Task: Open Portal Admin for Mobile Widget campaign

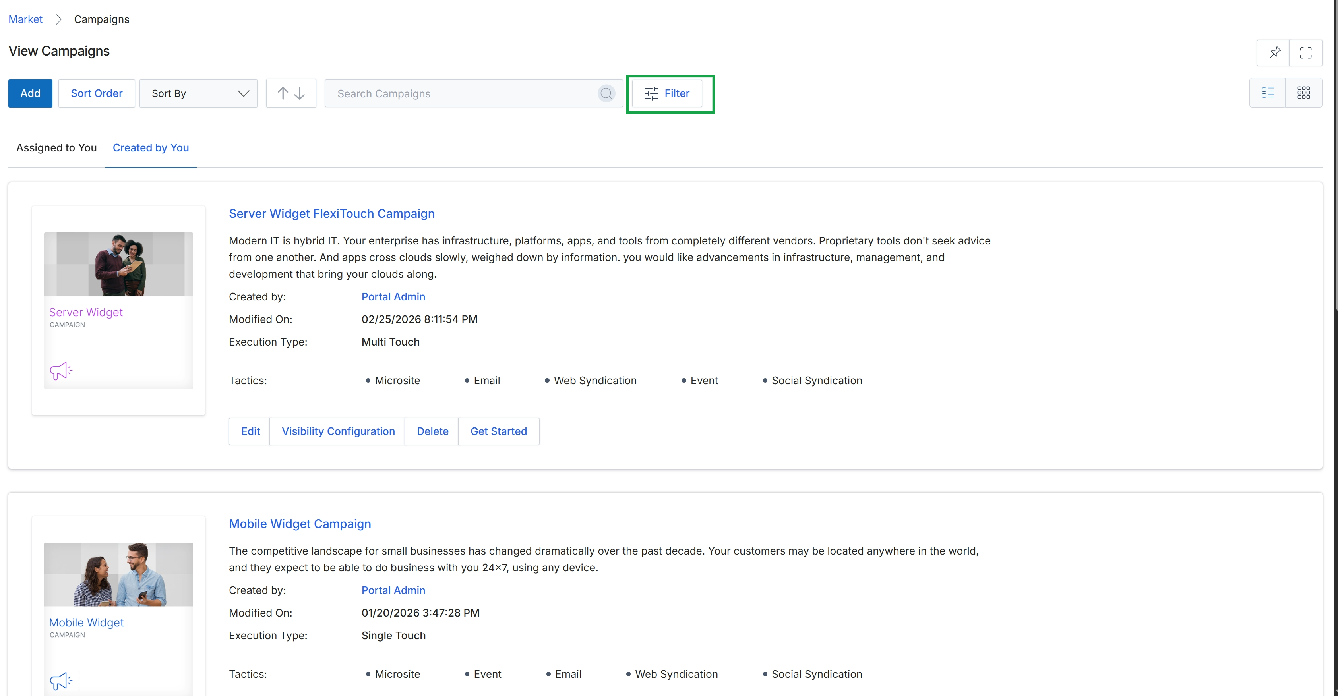Action: pos(393,590)
